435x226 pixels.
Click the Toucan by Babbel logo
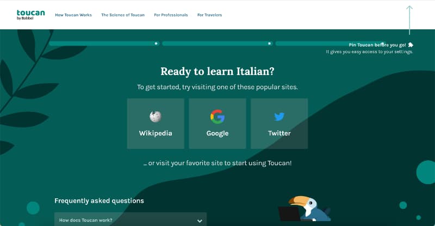pyautogui.click(x=30, y=15)
